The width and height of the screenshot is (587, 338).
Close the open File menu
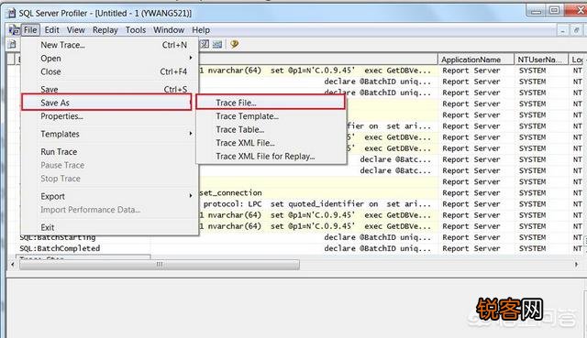point(30,30)
